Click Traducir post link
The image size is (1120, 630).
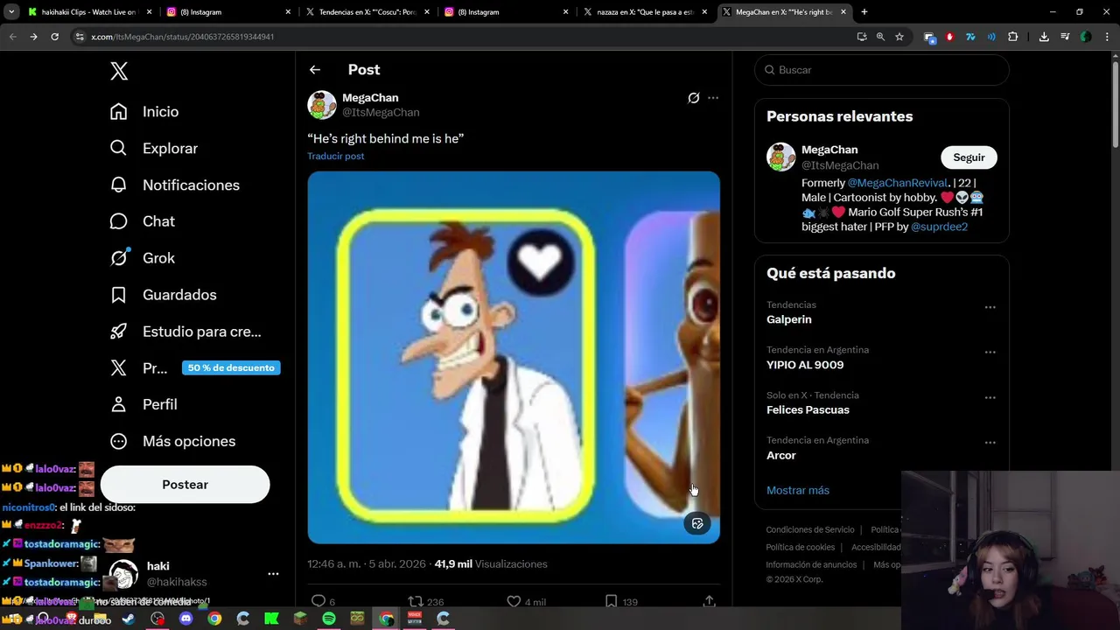point(336,156)
